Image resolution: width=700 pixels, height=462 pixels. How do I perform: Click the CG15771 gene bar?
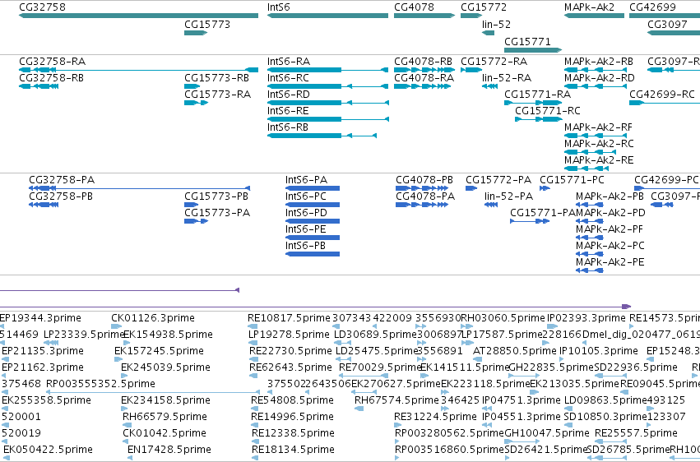pos(533,50)
